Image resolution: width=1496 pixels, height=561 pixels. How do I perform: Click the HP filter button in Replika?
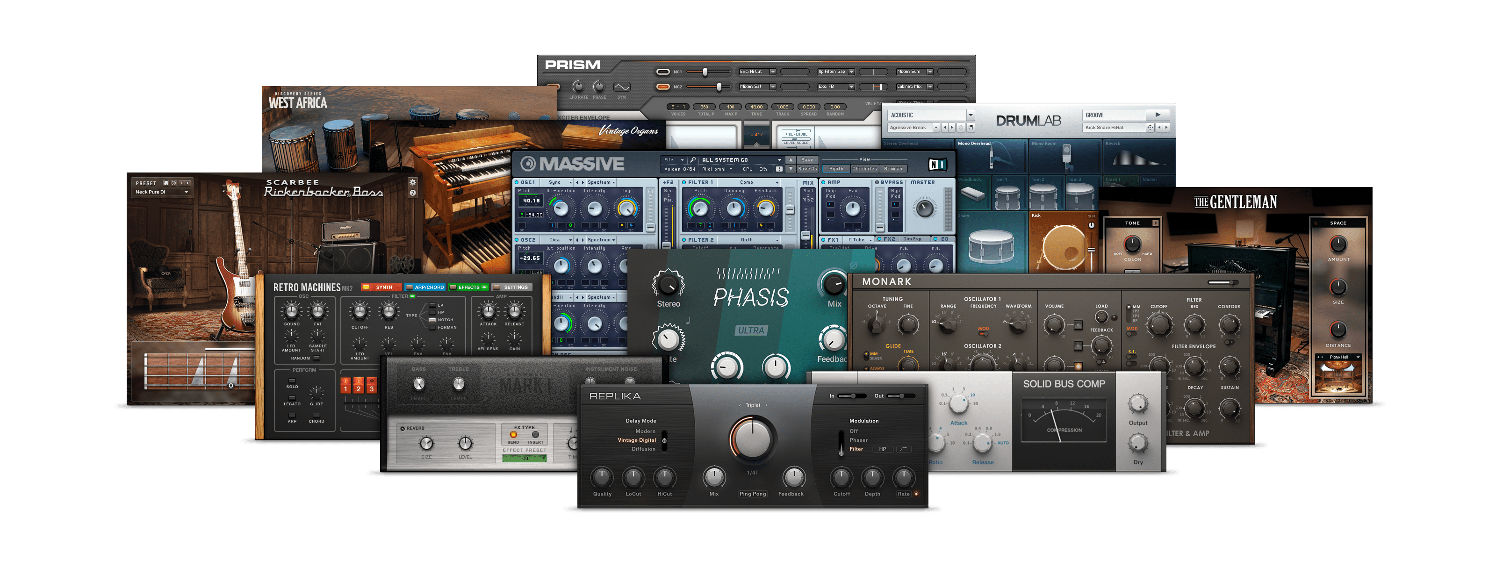point(882,449)
